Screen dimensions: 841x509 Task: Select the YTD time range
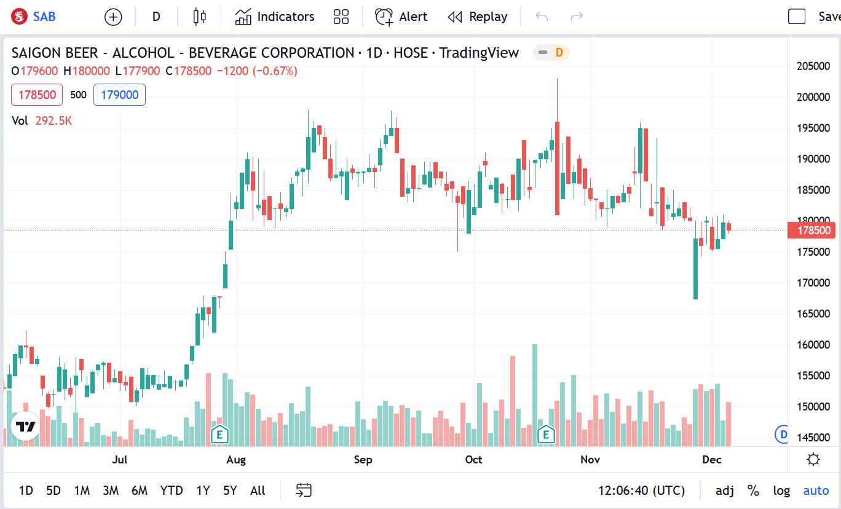pyautogui.click(x=172, y=491)
